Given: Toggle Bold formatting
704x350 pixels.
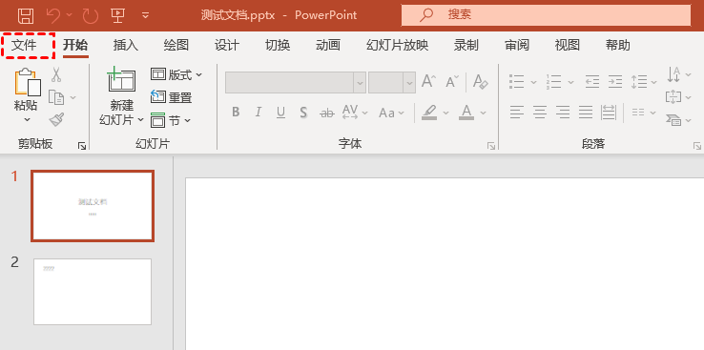Looking at the screenshot, I should 236,113.
